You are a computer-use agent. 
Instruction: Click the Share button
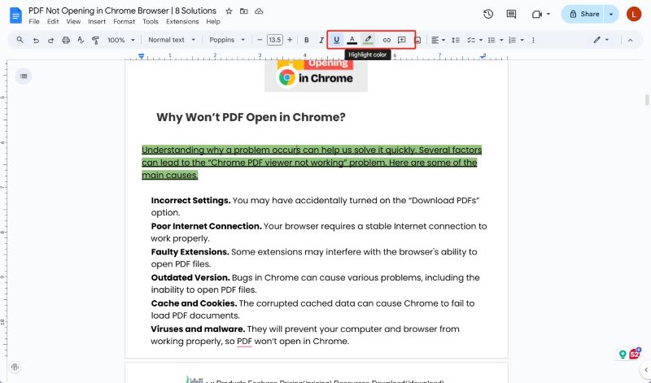coord(583,14)
